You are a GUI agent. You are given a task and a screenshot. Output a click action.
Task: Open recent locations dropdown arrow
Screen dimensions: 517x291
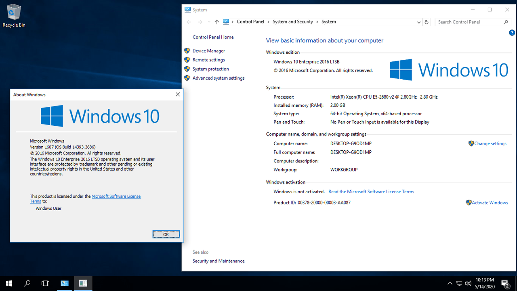(209, 22)
